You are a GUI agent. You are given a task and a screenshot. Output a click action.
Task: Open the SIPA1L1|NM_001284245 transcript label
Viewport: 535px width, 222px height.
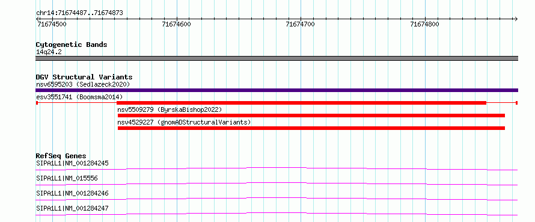click(72, 163)
